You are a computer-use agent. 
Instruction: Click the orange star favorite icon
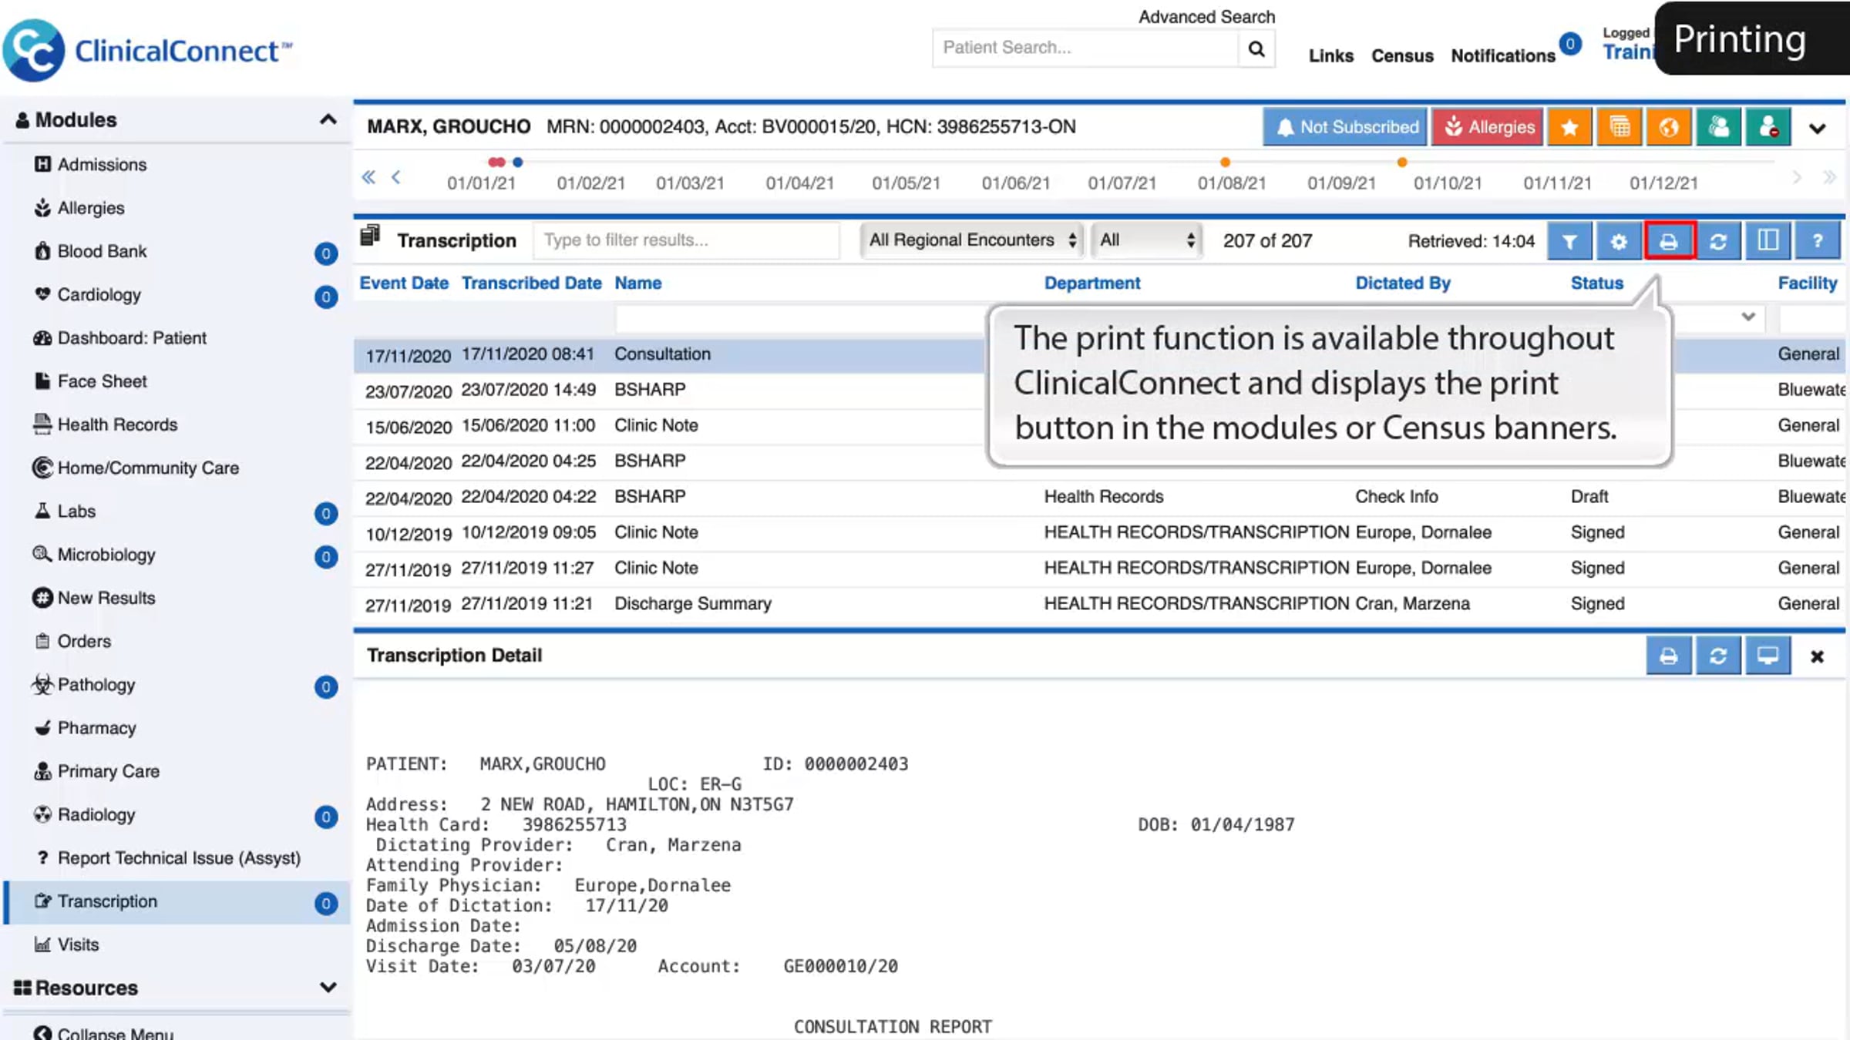pyautogui.click(x=1569, y=127)
